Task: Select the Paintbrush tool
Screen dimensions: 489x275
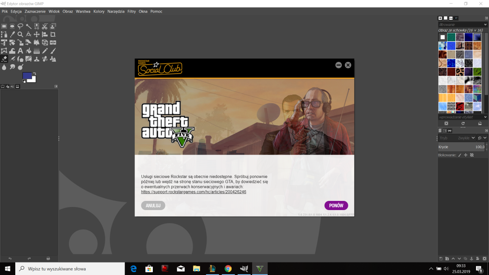Action: click(x=53, y=50)
